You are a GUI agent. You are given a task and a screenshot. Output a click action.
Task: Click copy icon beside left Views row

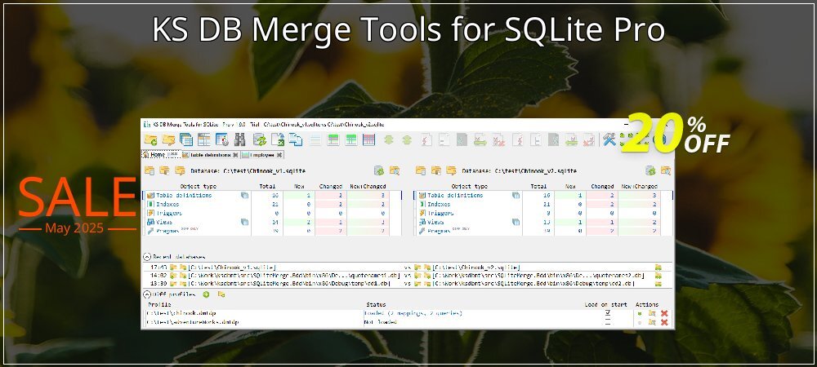point(244,222)
